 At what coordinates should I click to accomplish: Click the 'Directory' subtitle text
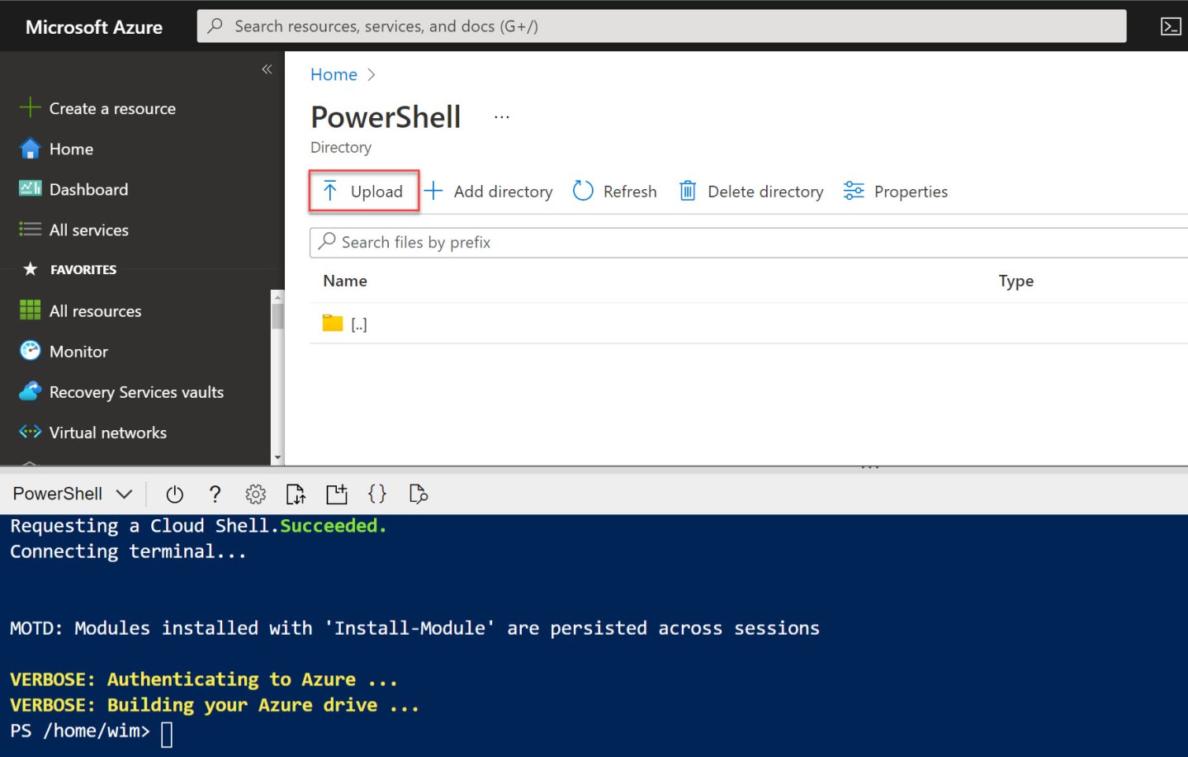(x=341, y=147)
